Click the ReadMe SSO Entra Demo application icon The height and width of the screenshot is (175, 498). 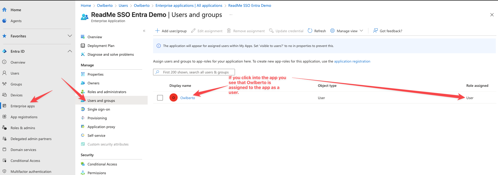click(85, 17)
